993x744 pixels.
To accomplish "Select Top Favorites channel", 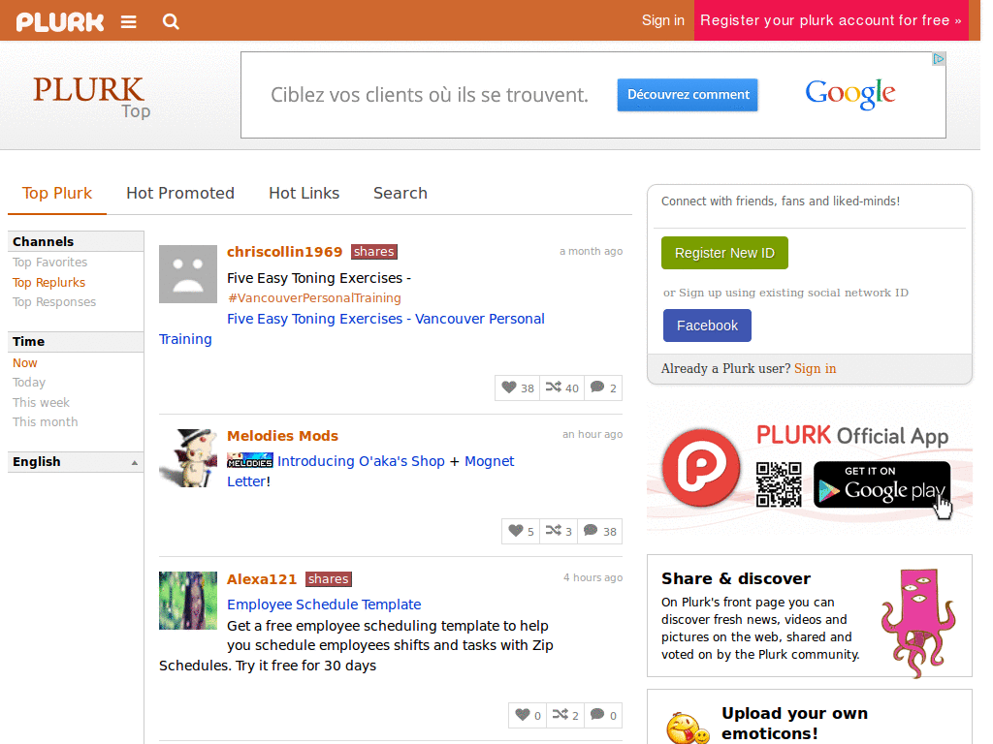I will [x=50, y=262].
